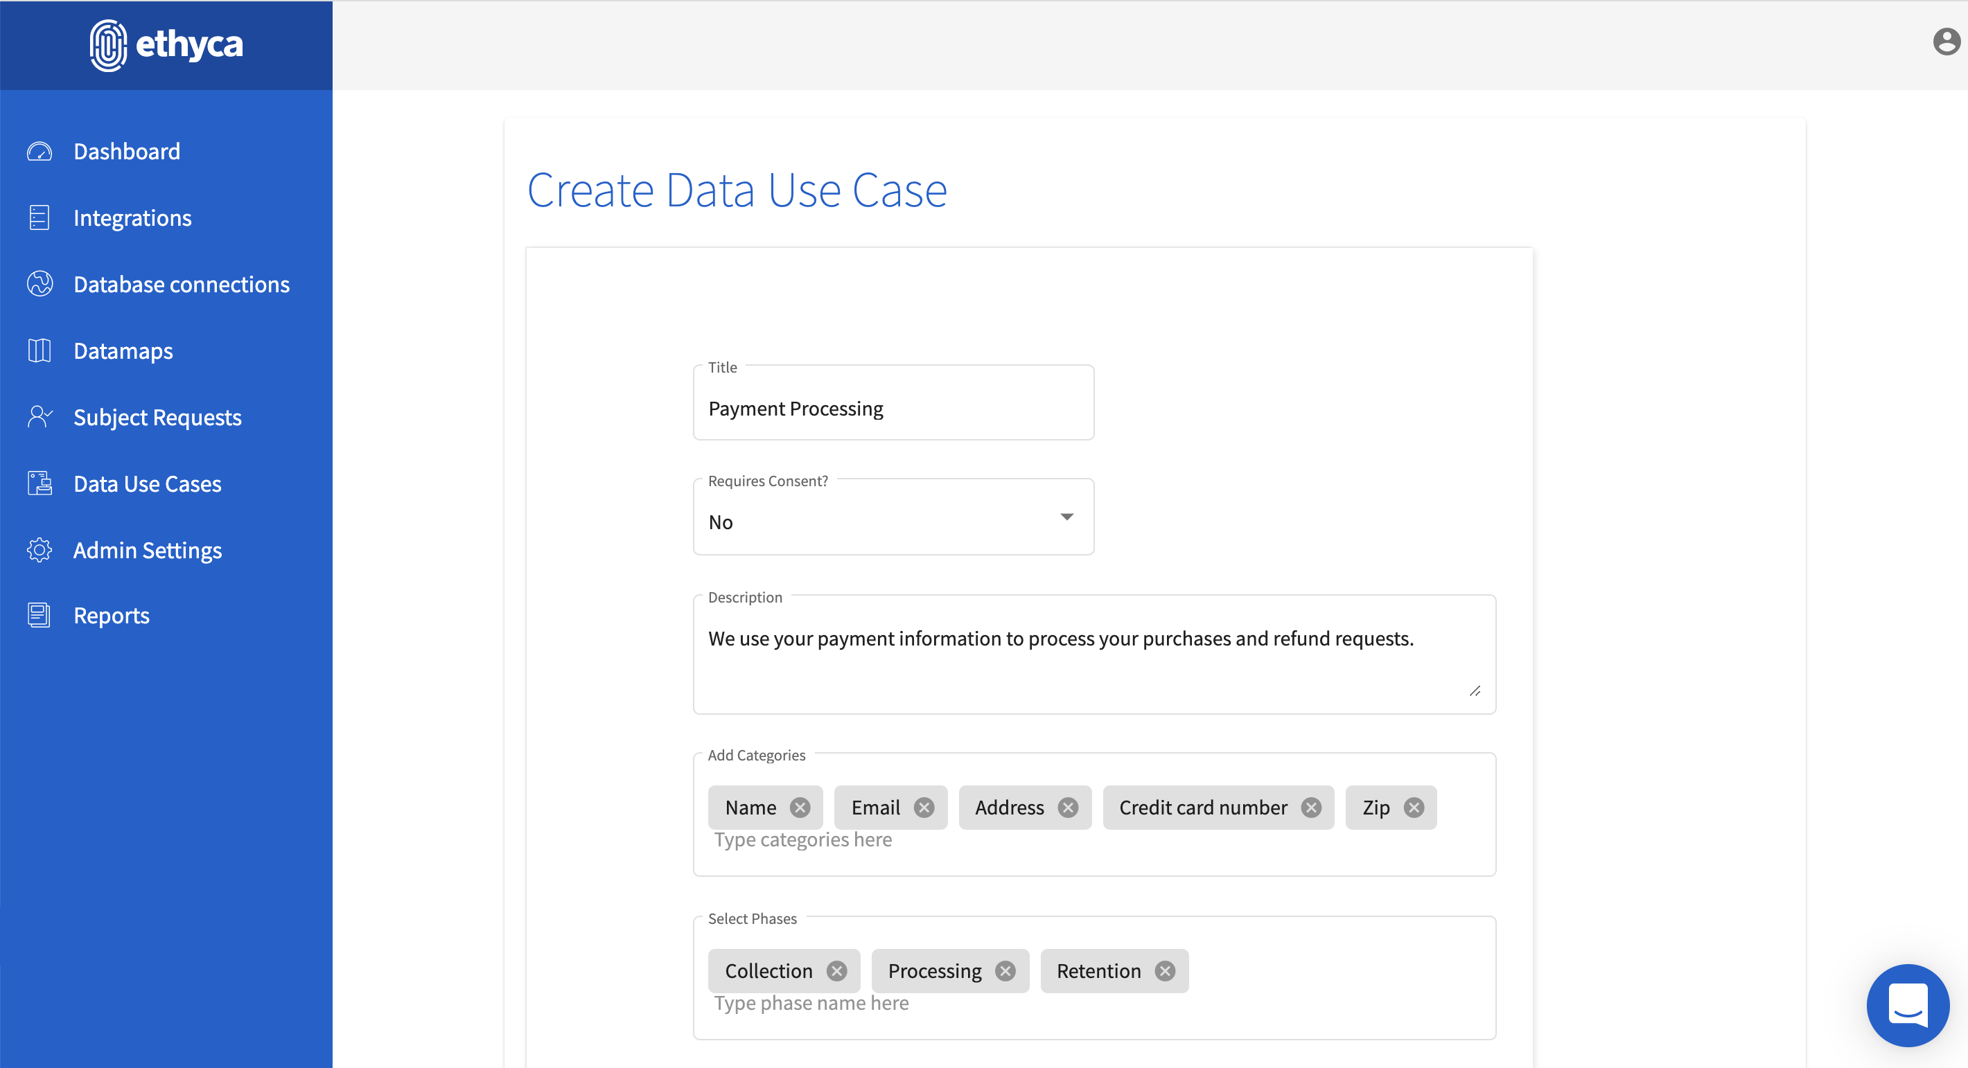Viewport: 1968px width, 1068px height.
Task: Open the Data Use Cases menu
Action: 148,483
